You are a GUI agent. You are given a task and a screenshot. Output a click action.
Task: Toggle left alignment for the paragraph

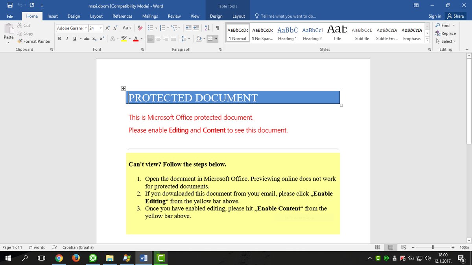point(151,38)
